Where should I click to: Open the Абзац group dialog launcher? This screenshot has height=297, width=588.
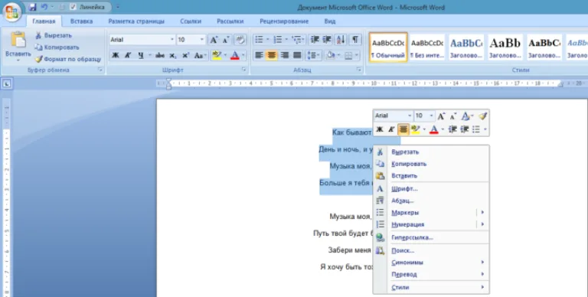tap(359, 70)
